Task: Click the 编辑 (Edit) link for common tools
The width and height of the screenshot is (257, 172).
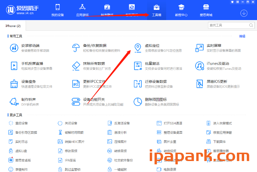Action: pos(242,36)
